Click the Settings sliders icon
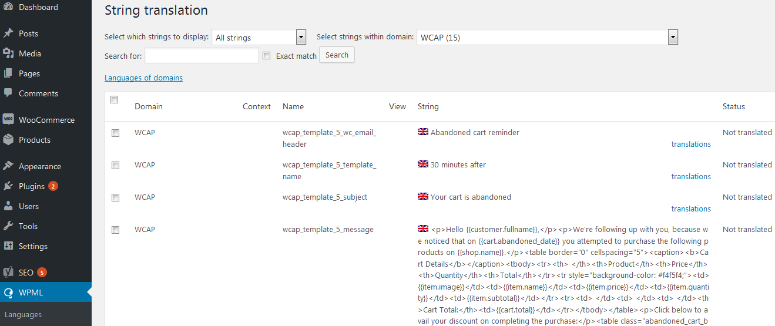Image resolution: width=775 pixels, height=326 pixels. pos(8,246)
